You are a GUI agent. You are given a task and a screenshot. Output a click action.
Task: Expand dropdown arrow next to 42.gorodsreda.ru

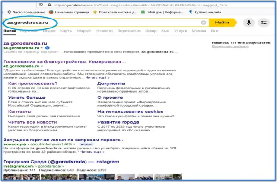[x=42, y=66]
